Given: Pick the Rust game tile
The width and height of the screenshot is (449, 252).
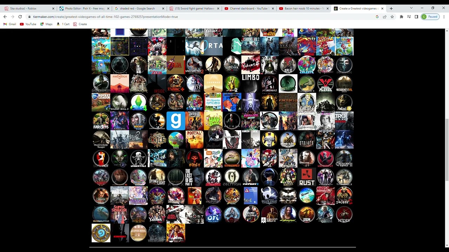Looking at the screenshot, I should coord(307,177).
